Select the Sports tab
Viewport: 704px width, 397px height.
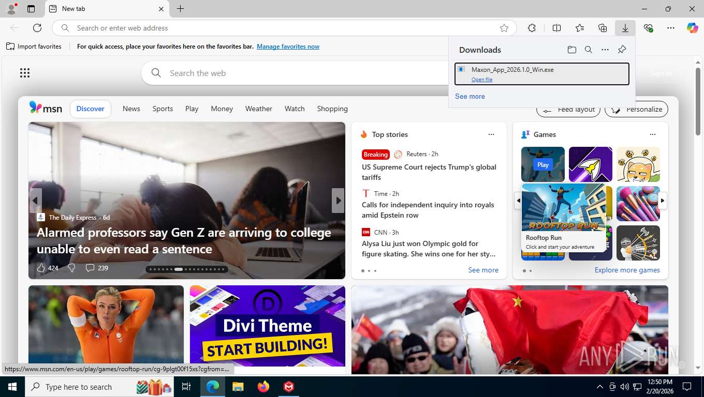tap(163, 109)
